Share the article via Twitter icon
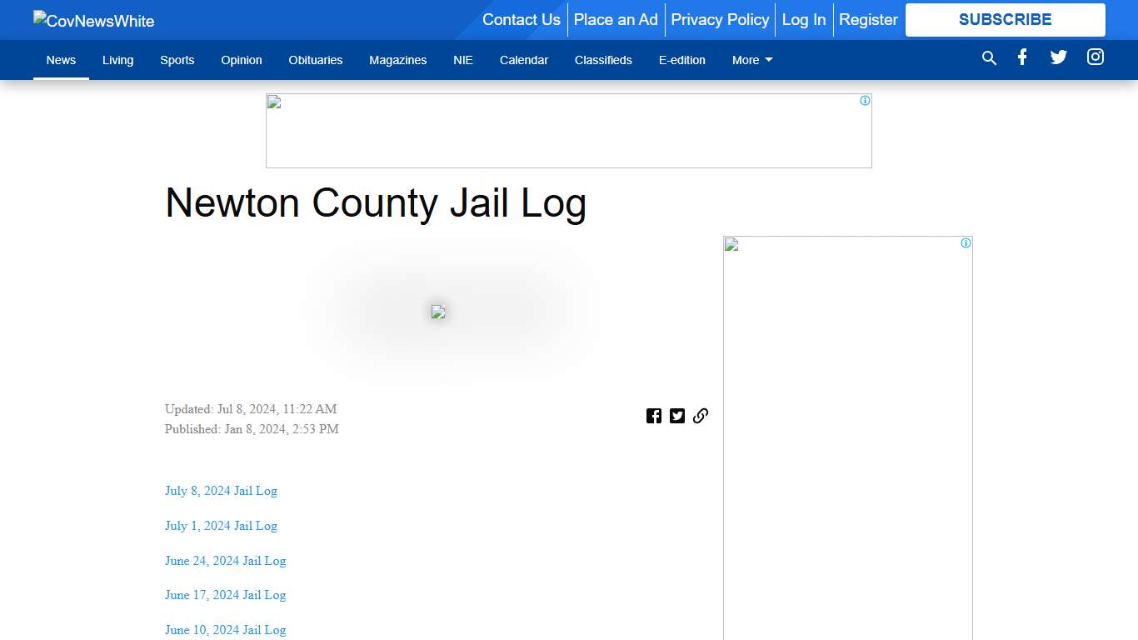 click(677, 415)
